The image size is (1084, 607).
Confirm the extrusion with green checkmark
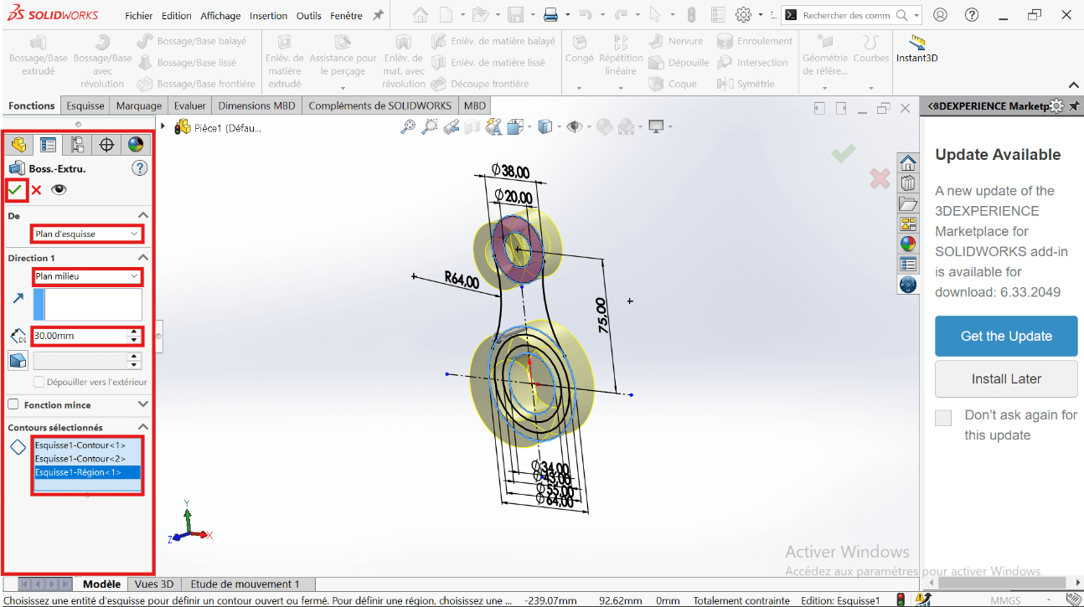tap(15, 190)
